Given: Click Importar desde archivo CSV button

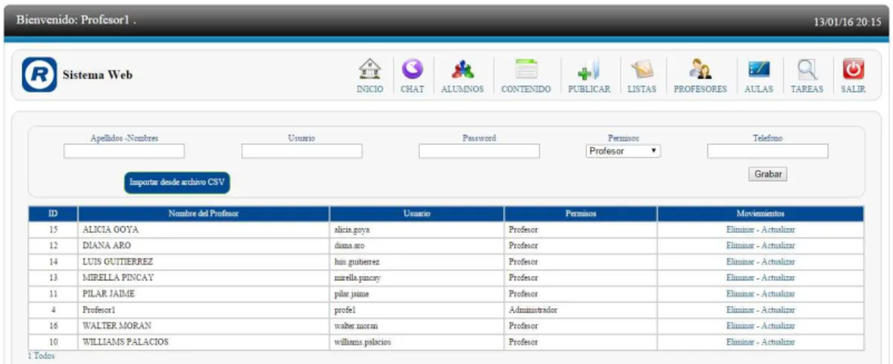Looking at the screenshot, I should point(177,182).
